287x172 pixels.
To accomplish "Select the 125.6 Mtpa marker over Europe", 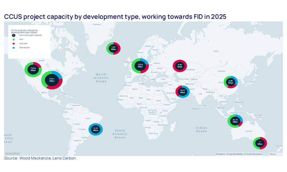I will [x=140, y=66].
